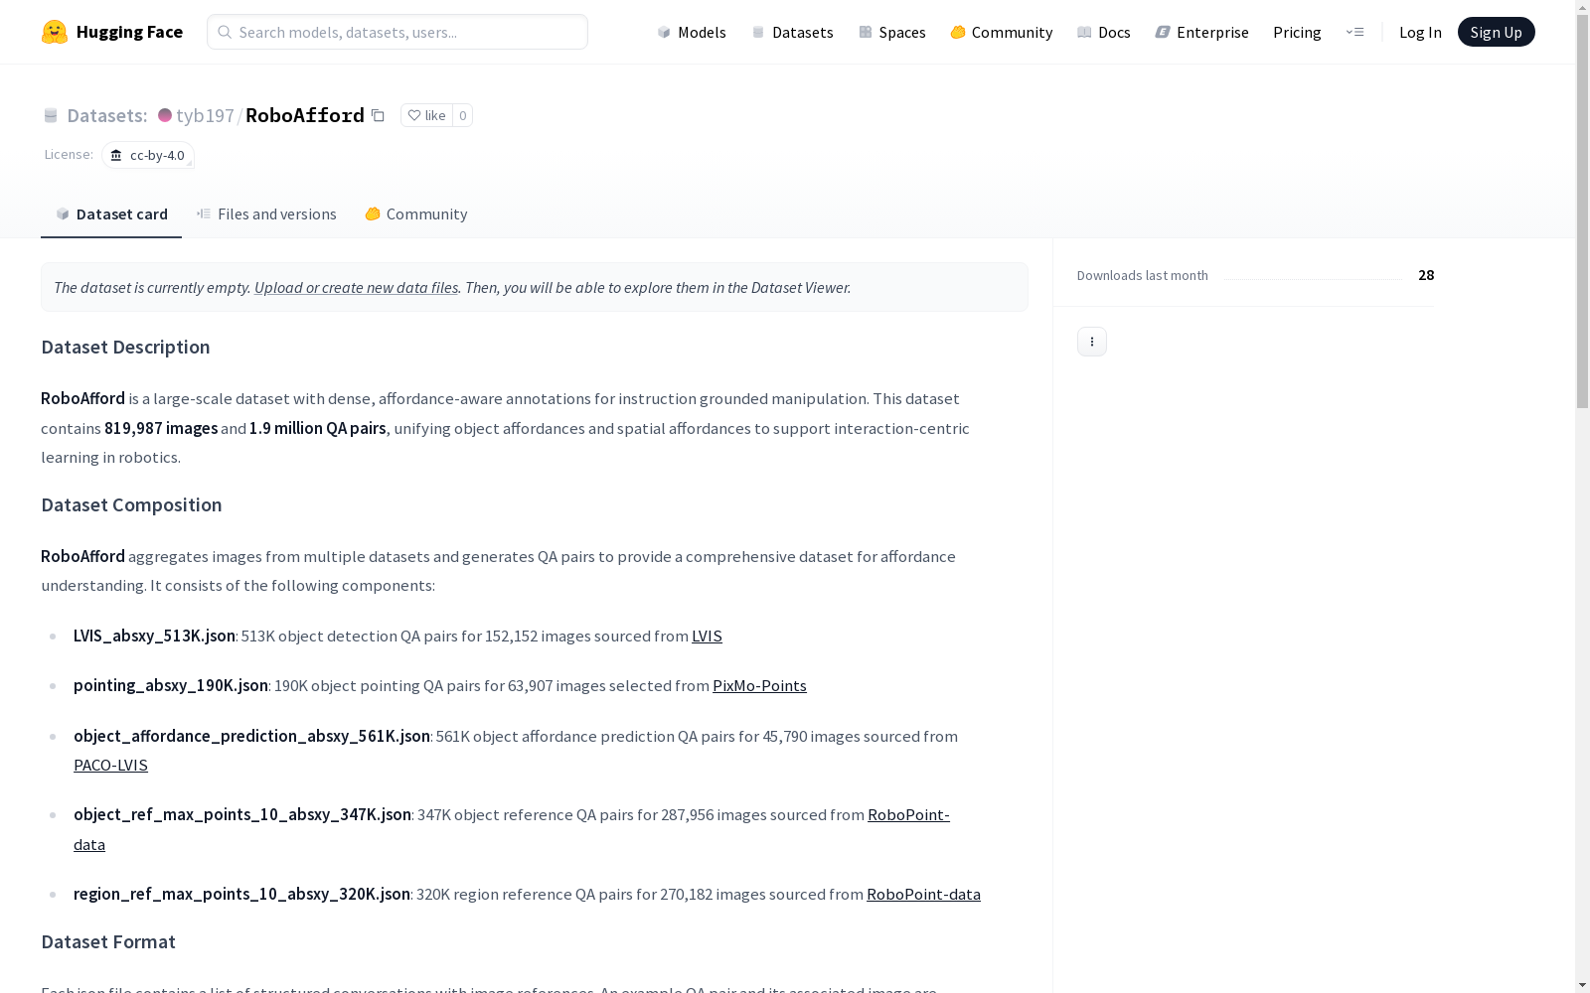Viewport: 1590px width, 993px height.
Task: Open the LVIS source link
Action: (707, 636)
